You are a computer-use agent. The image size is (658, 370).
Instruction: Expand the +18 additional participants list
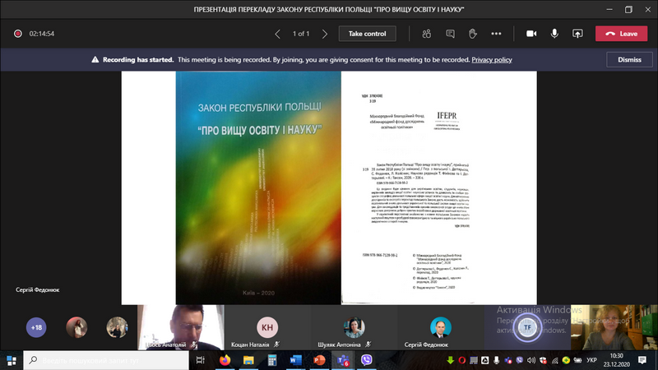click(x=35, y=327)
